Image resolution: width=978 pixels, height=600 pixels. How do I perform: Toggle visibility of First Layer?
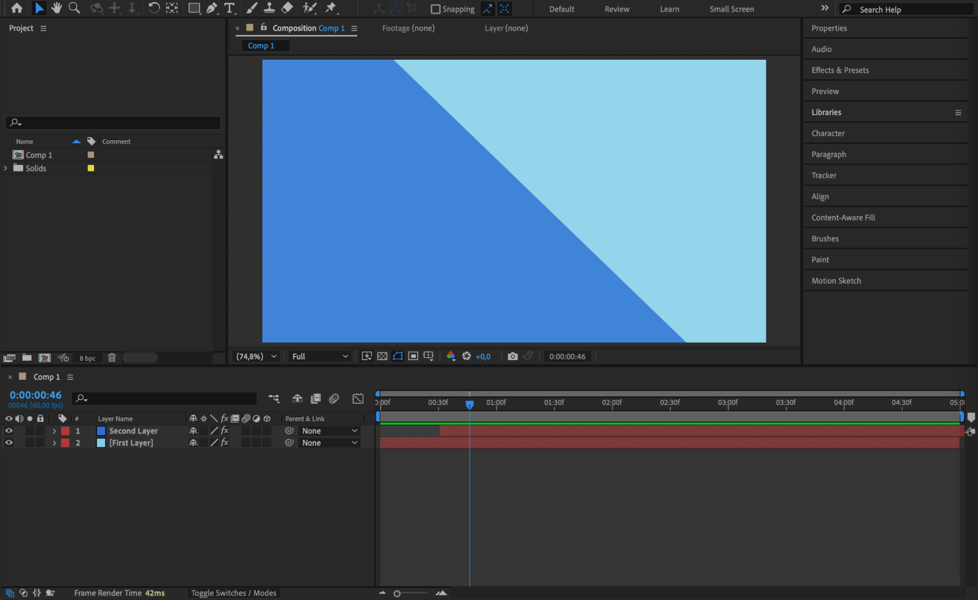pyautogui.click(x=9, y=442)
